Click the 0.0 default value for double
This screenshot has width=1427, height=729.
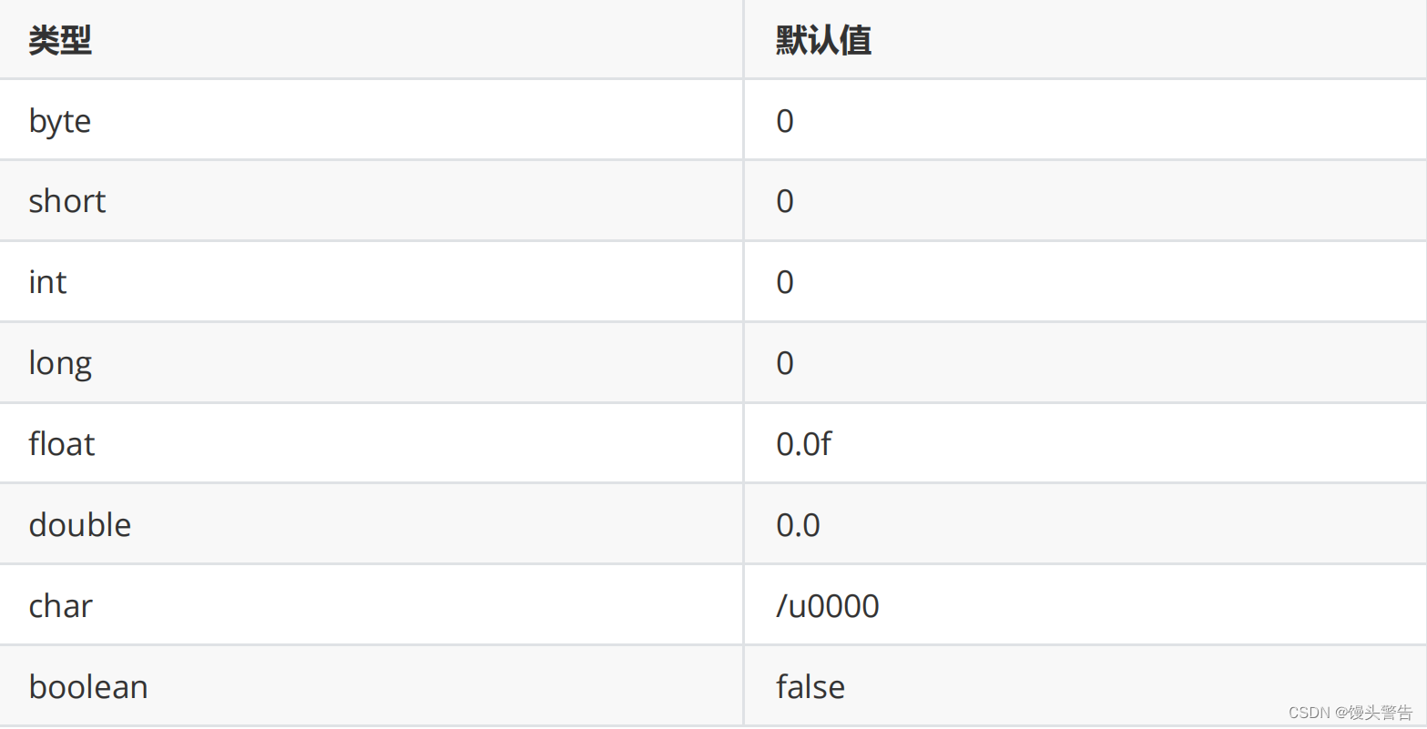tap(799, 525)
